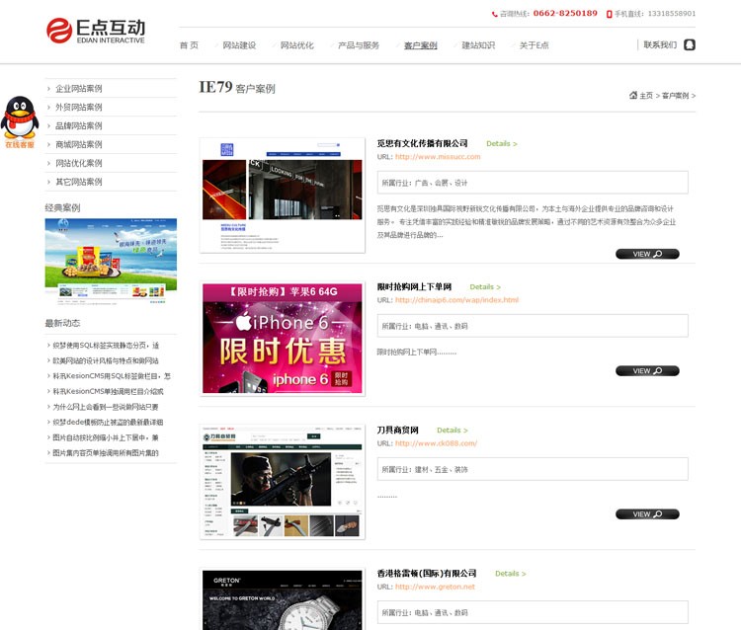Open the missucc.com URL link

(x=438, y=157)
